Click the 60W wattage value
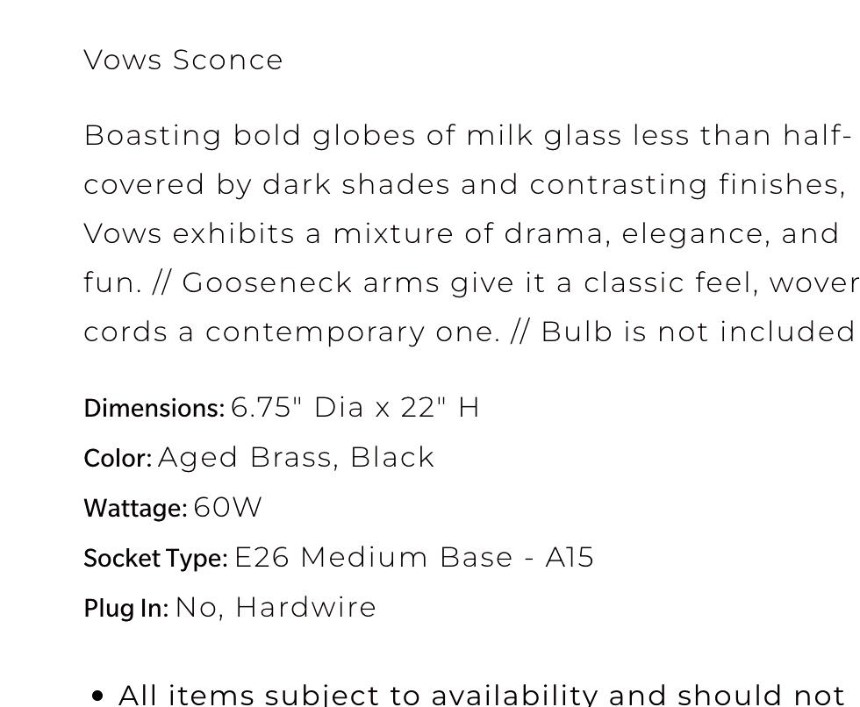The width and height of the screenshot is (860, 707). (227, 508)
